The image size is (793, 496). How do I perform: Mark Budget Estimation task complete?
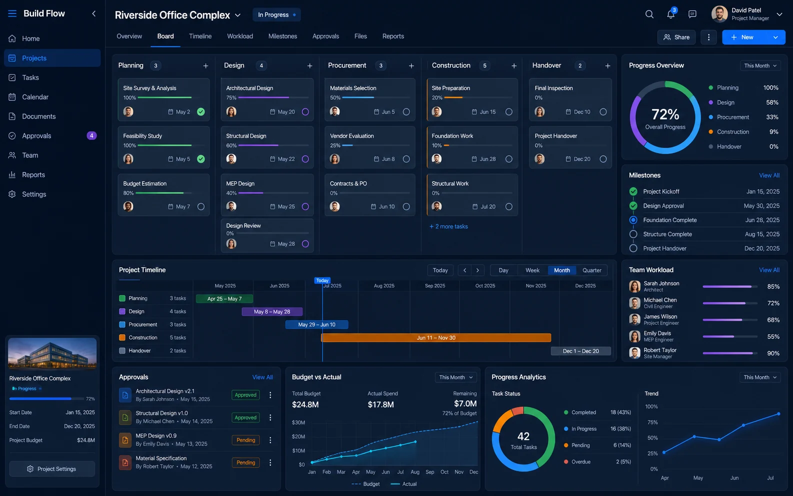click(201, 206)
